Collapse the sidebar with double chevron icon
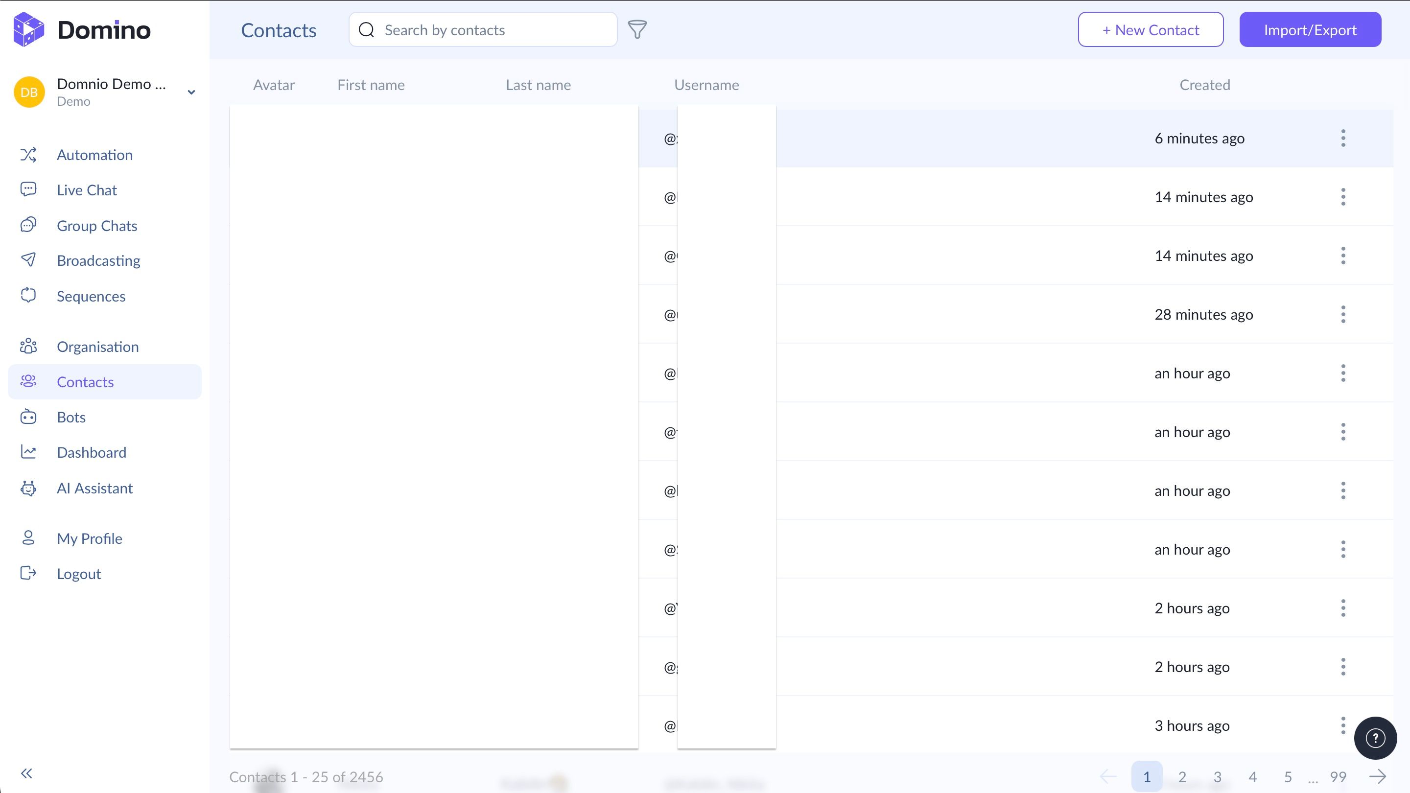The height and width of the screenshot is (793, 1410). pos(26,773)
